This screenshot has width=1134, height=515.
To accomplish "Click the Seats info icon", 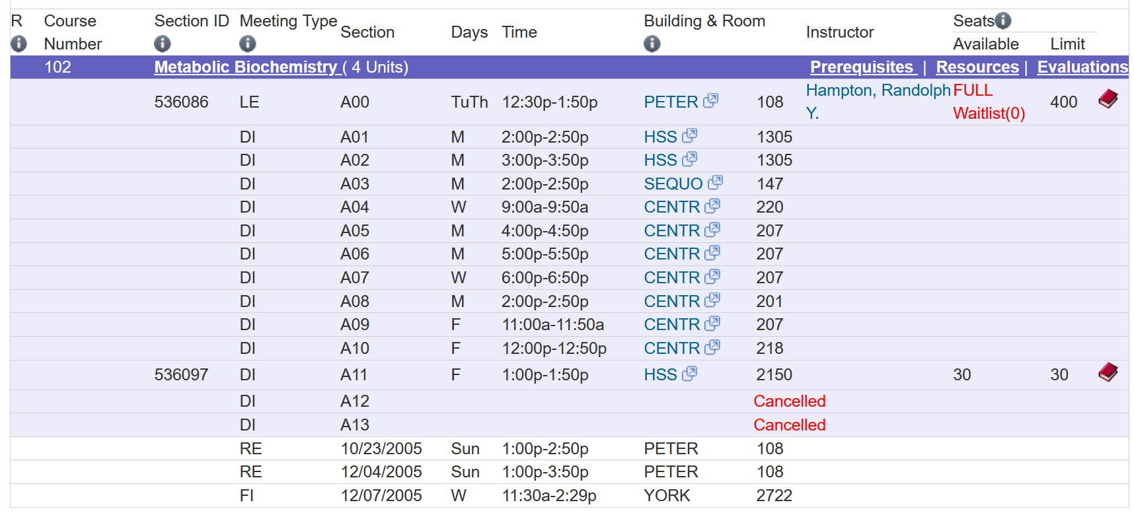I will click(1003, 20).
